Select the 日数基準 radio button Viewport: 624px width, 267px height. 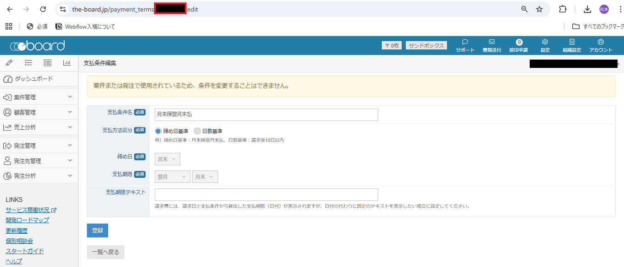tap(197, 131)
